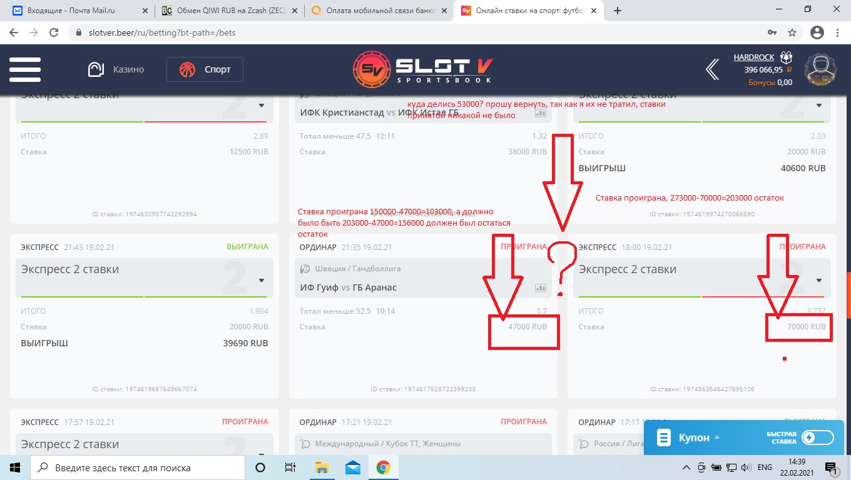Go forward in browser history

[34, 32]
